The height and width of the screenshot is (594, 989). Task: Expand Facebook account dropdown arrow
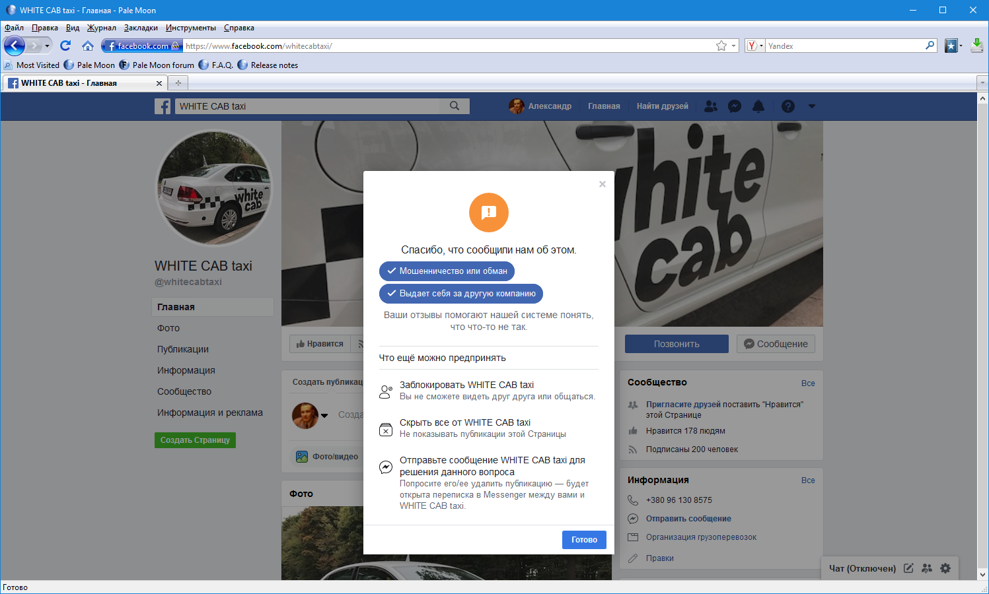coord(812,106)
